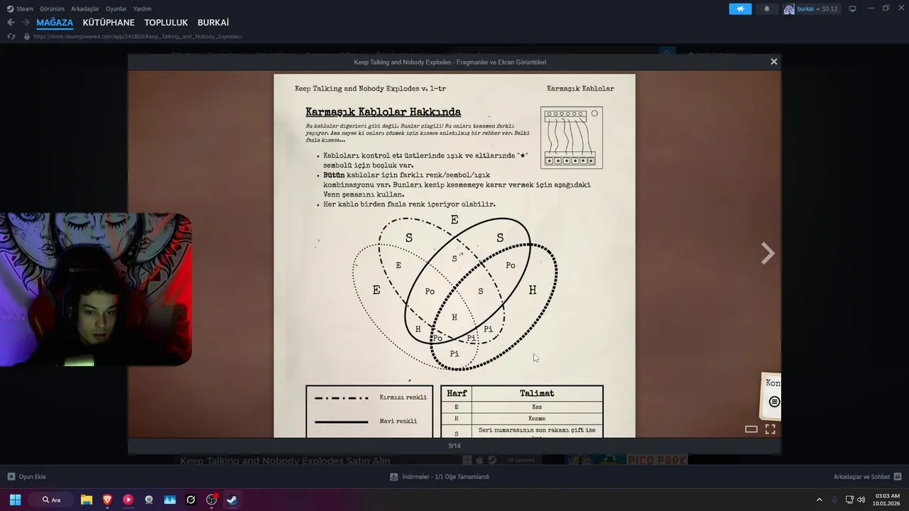909x511 pixels.
Task: Click the viewer title bar text
Action: pos(450,62)
